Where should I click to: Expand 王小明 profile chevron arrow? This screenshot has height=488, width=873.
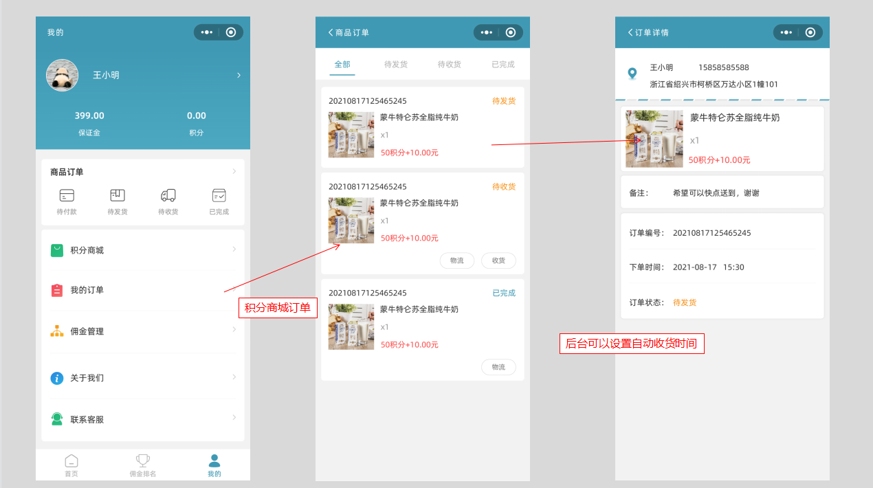(x=239, y=75)
